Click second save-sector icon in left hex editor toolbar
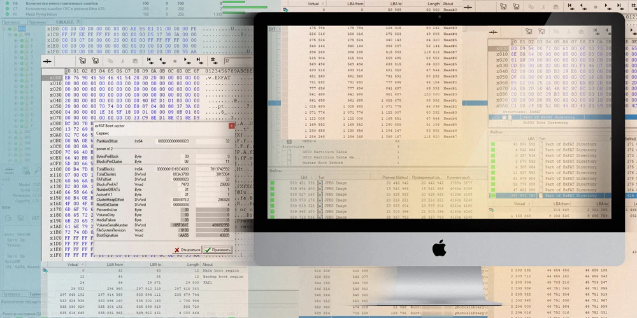637x318 pixels. (95, 61)
